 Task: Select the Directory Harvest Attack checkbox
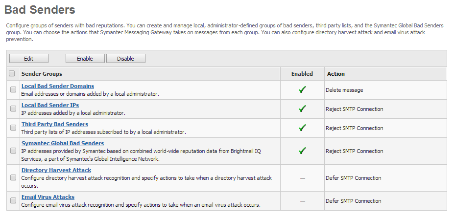tap(13, 178)
